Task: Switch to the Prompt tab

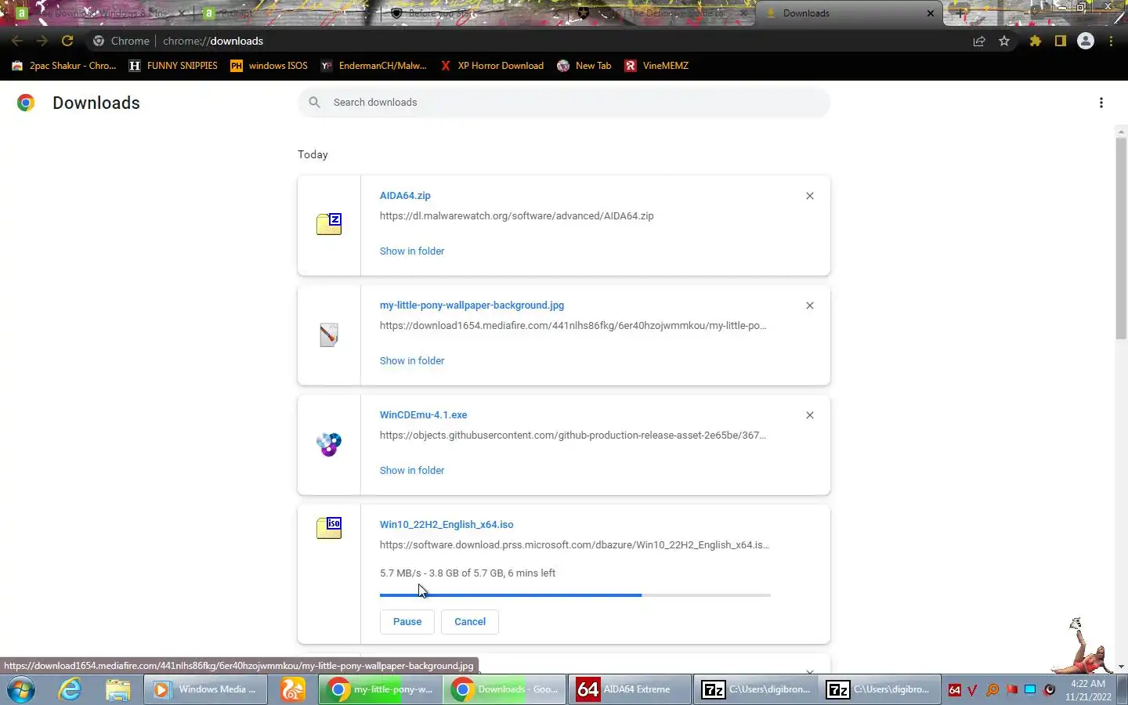Action: pos(286,13)
